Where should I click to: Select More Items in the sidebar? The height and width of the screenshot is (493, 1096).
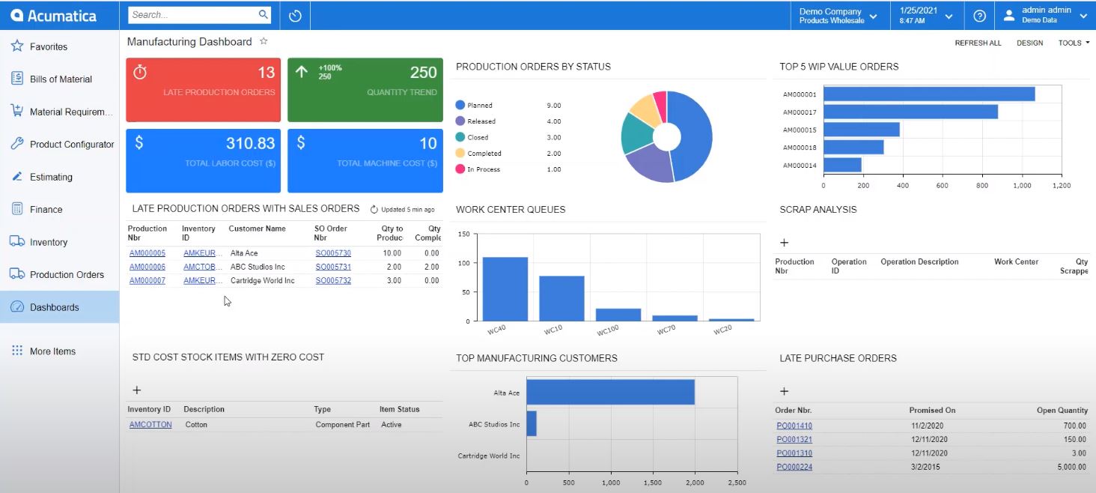coord(59,351)
